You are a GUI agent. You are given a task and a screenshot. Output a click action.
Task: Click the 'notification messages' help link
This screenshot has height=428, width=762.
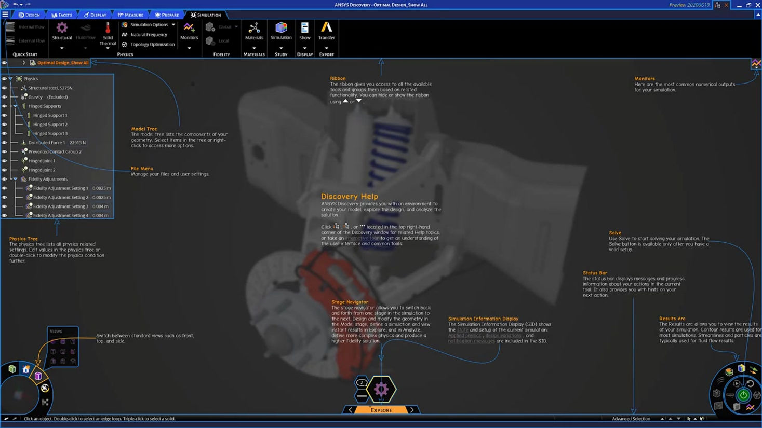coord(472,341)
